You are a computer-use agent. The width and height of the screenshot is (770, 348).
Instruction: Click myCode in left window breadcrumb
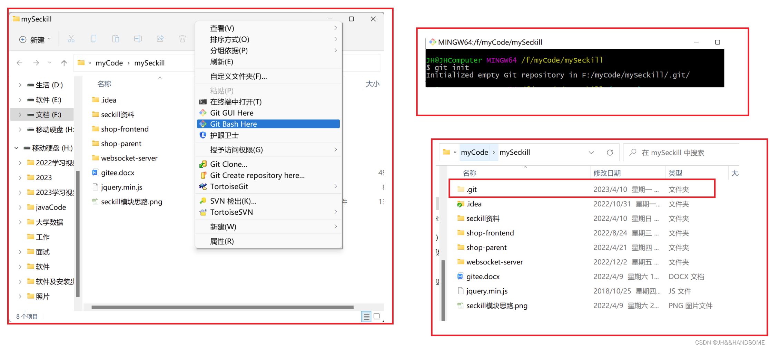109,63
